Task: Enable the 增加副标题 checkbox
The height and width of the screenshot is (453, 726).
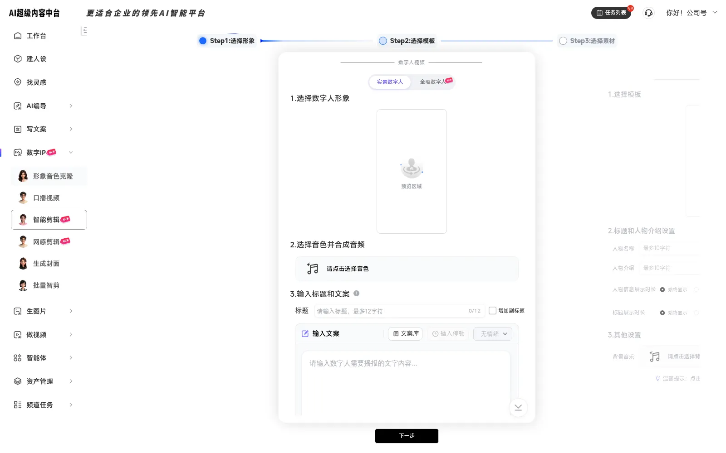Action: pyautogui.click(x=492, y=311)
